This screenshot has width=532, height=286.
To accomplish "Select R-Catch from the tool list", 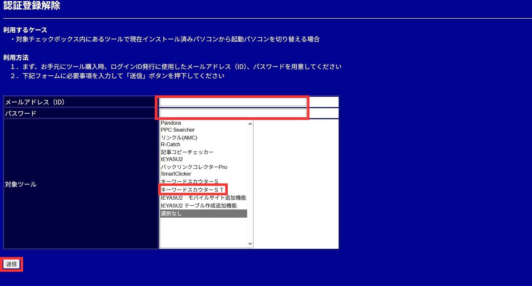I will pos(170,144).
